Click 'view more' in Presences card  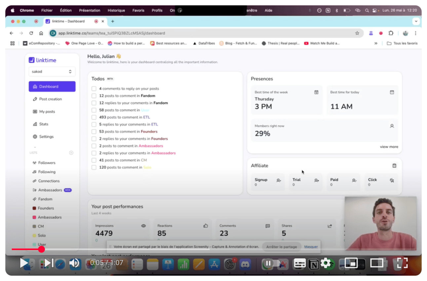389,147
